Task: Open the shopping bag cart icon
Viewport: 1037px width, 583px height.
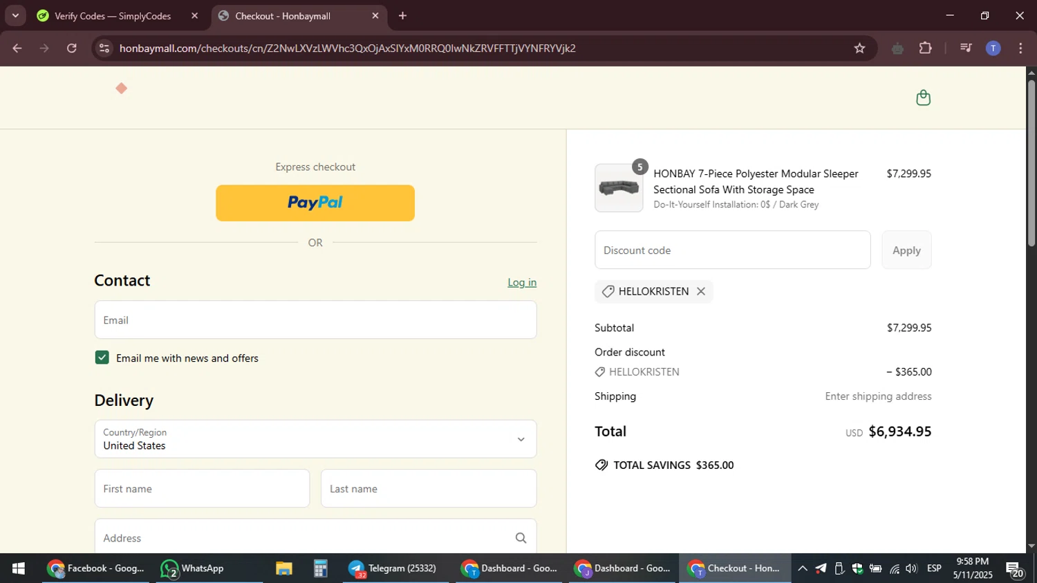Action: pyautogui.click(x=923, y=98)
